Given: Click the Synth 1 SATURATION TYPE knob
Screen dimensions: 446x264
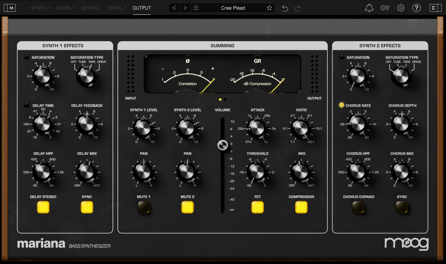Looking at the screenshot, I should (87, 76).
